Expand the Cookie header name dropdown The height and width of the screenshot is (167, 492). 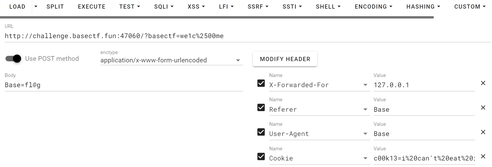point(365,158)
